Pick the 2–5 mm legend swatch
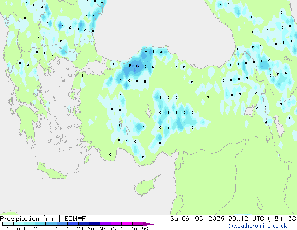 40,224
